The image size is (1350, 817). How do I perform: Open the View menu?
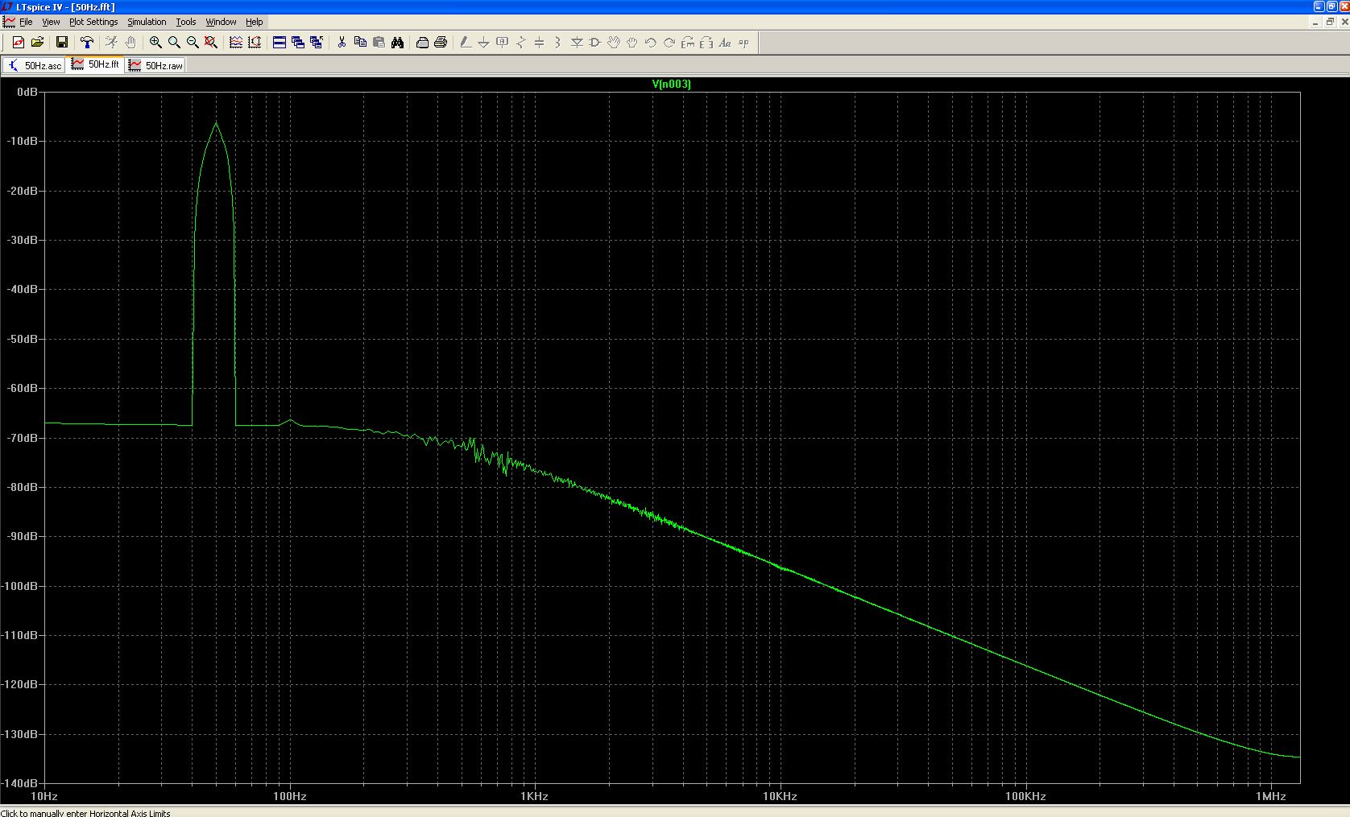(x=51, y=22)
